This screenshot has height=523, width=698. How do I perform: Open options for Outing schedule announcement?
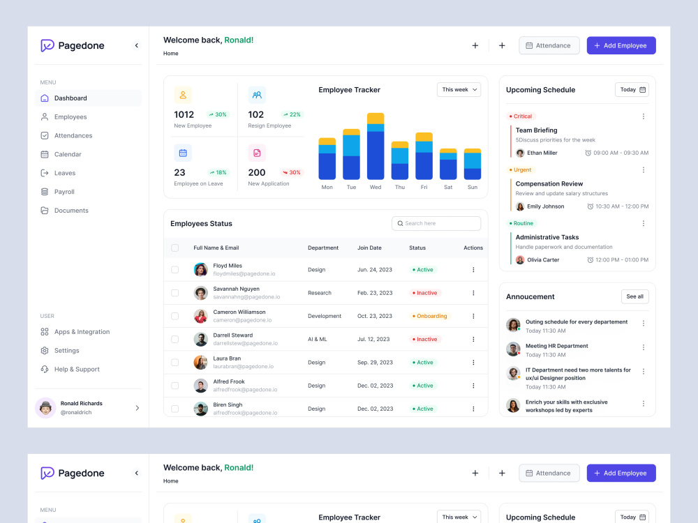[644, 324]
